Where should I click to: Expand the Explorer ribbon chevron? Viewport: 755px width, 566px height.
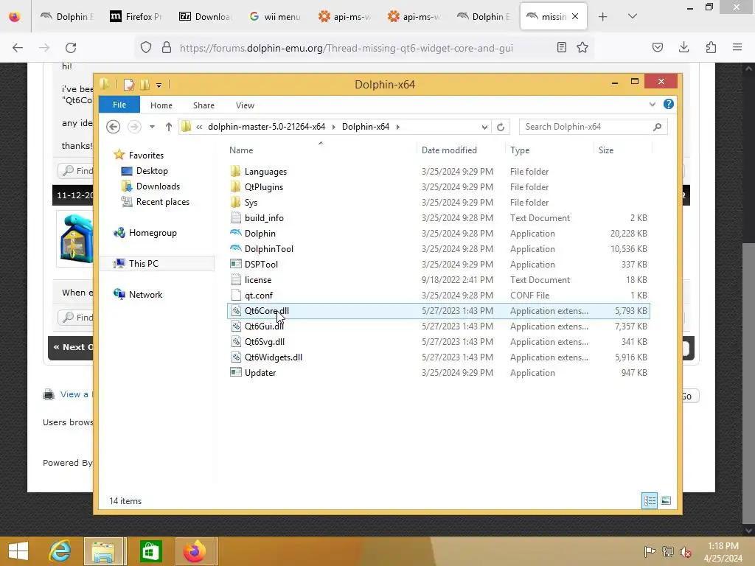(652, 104)
